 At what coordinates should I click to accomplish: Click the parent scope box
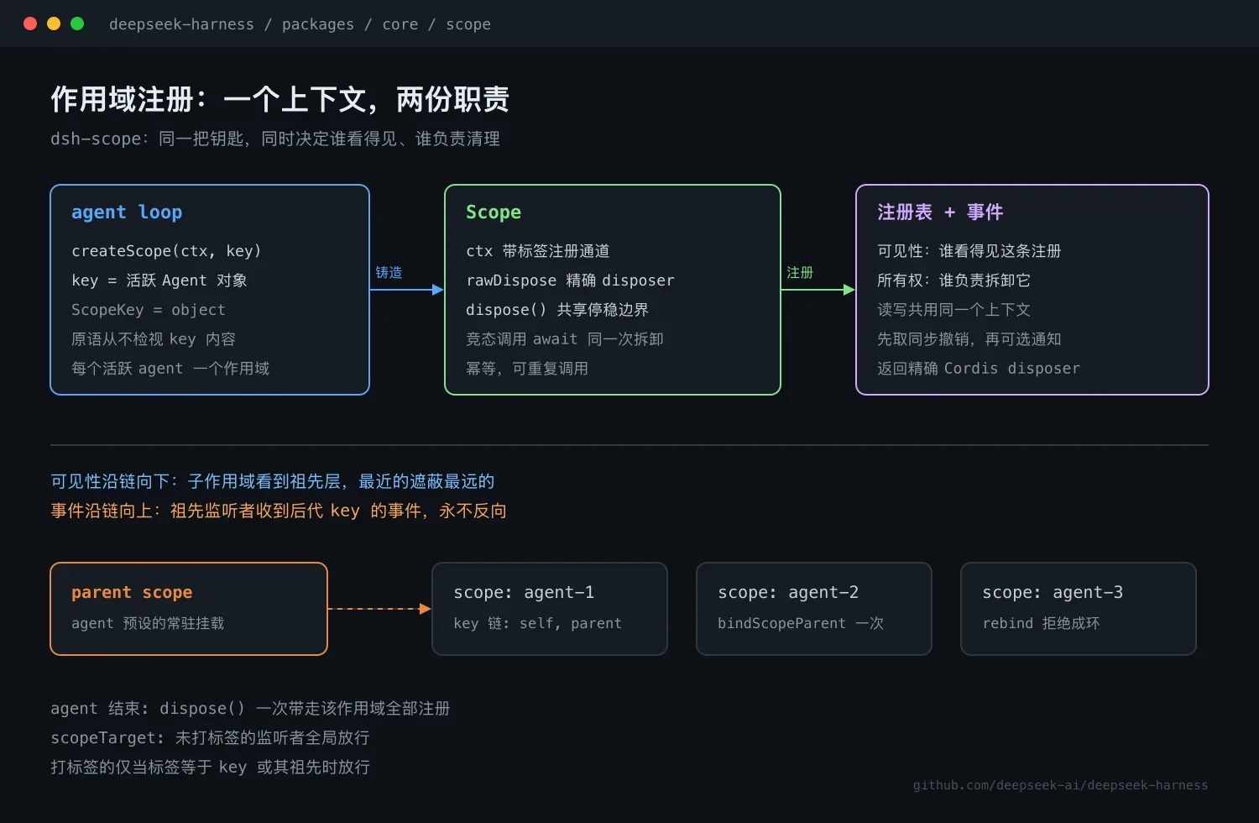coord(189,609)
